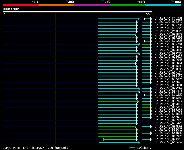Click the BB911362 query name label
This screenshot has height=150, width=184.
tap(11, 9)
